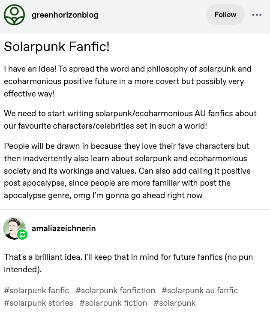The height and width of the screenshot is (313, 270).
Task: Click the Solarpunk Fanfic! post title
Action: tap(57, 47)
